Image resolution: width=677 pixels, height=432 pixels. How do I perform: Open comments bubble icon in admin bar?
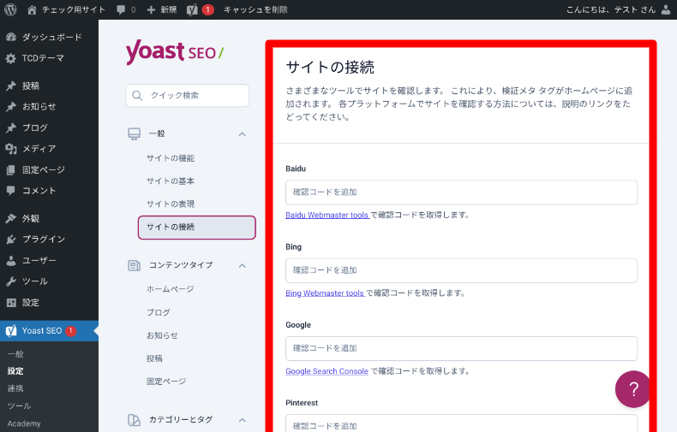point(121,9)
